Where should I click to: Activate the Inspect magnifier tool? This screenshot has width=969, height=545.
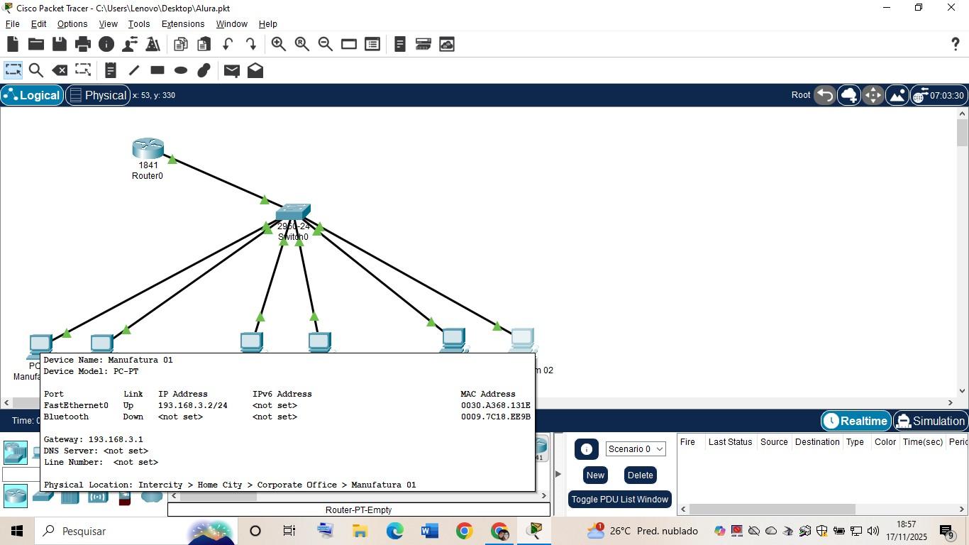tap(36, 70)
